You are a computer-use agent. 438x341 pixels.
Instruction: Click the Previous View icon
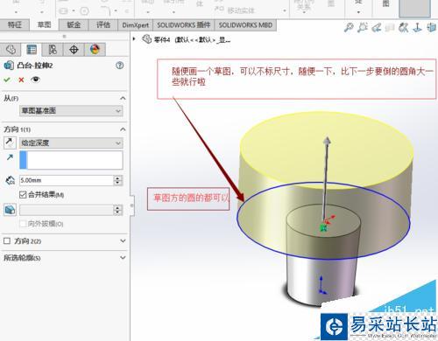377,27
